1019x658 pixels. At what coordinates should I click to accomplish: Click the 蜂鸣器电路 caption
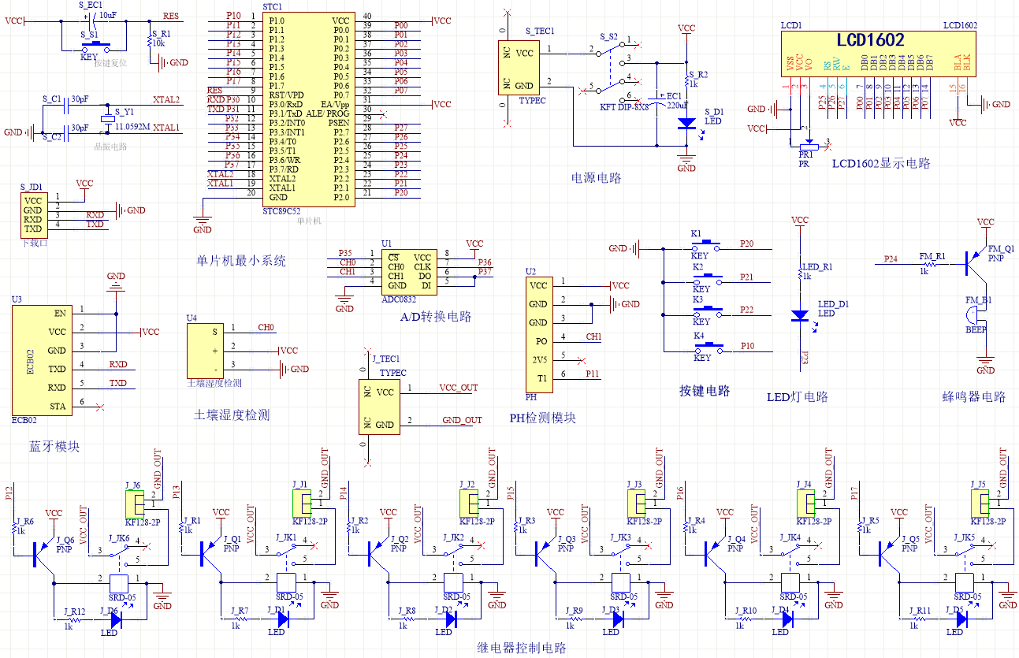tap(974, 396)
